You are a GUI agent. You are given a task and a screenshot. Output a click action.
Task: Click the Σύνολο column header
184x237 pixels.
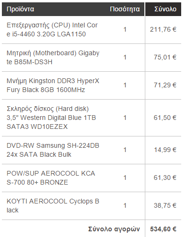click(165, 9)
